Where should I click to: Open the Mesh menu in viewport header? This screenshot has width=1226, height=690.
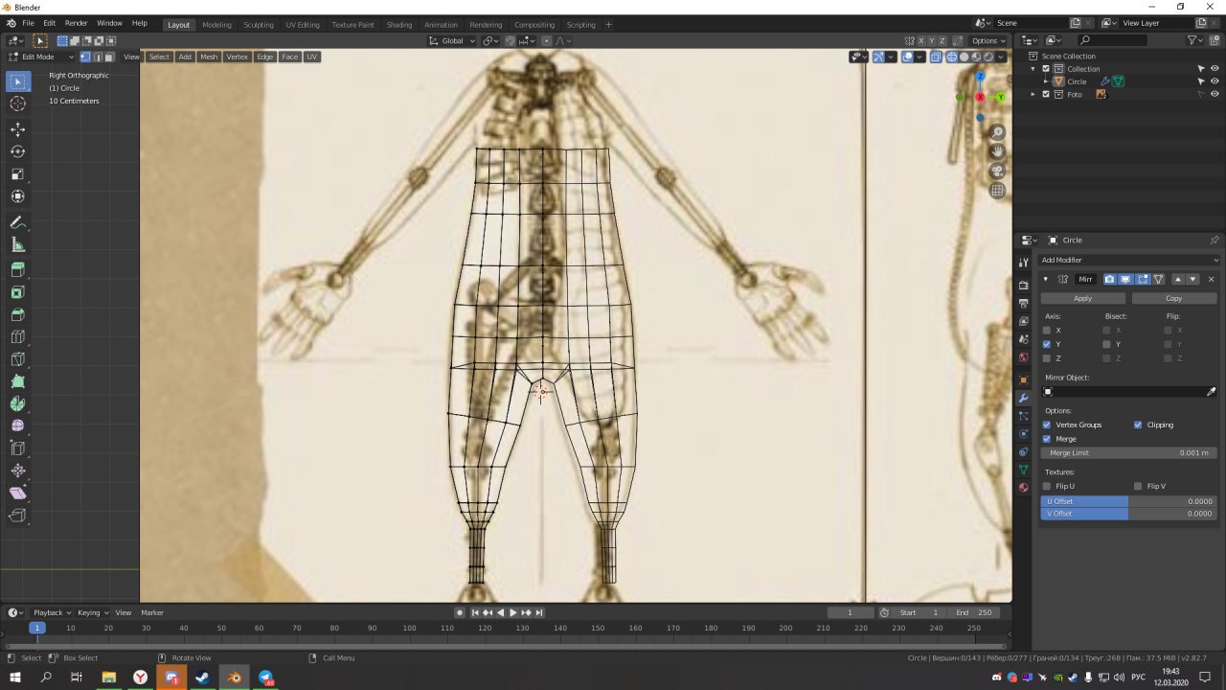coord(209,57)
